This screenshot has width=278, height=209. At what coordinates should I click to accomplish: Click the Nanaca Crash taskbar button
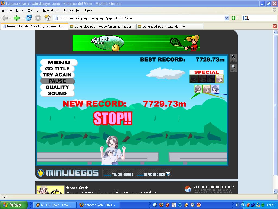pos(98,205)
